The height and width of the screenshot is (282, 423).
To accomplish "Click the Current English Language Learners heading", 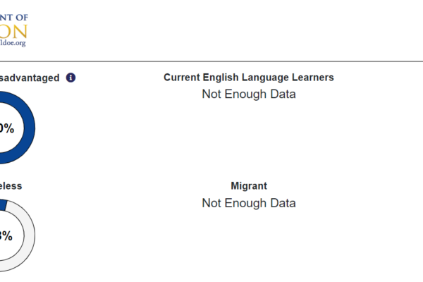I will coord(249,78).
